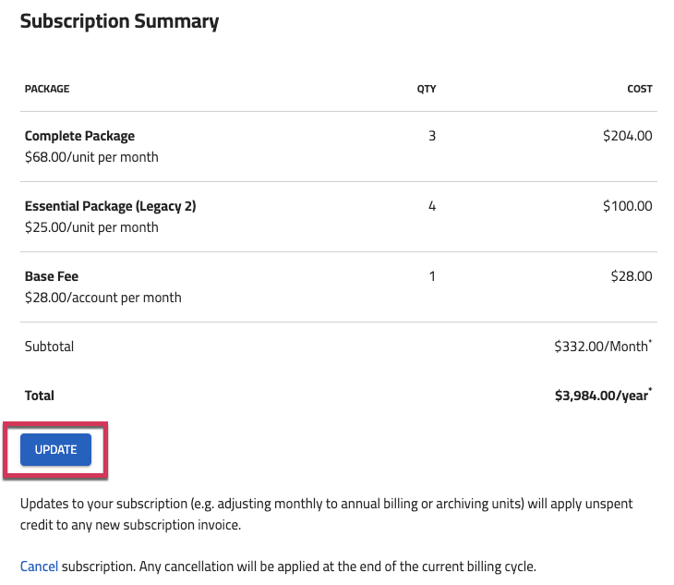This screenshot has height=585, width=674.
Task: Select the Essential Package (Legacy 2) name
Action: pyautogui.click(x=110, y=206)
